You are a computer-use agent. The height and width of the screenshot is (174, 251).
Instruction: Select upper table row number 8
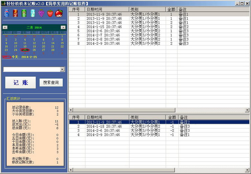click(x=159, y=44)
